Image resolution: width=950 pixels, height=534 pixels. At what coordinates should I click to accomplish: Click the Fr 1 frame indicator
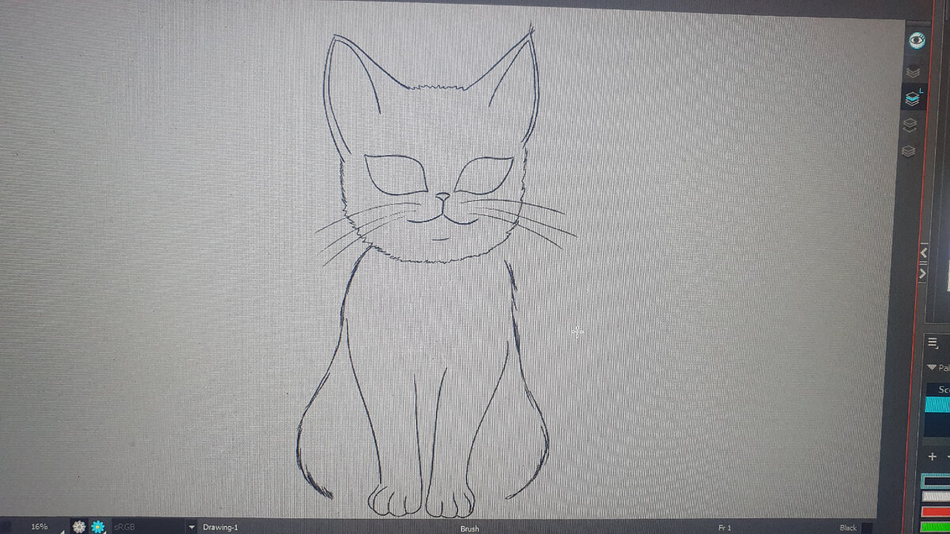click(x=724, y=528)
